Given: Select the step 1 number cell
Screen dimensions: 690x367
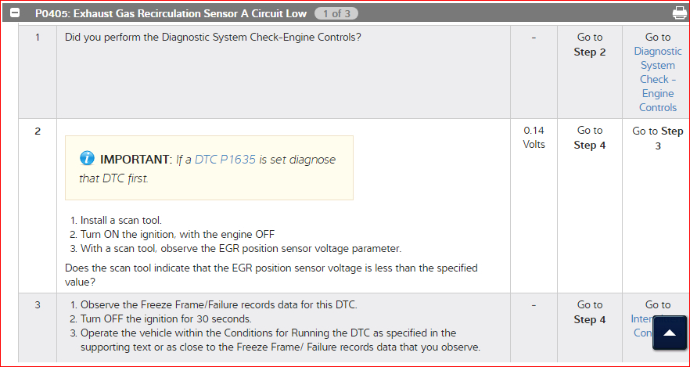Looking at the screenshot, I should click(x=38, y=37).
